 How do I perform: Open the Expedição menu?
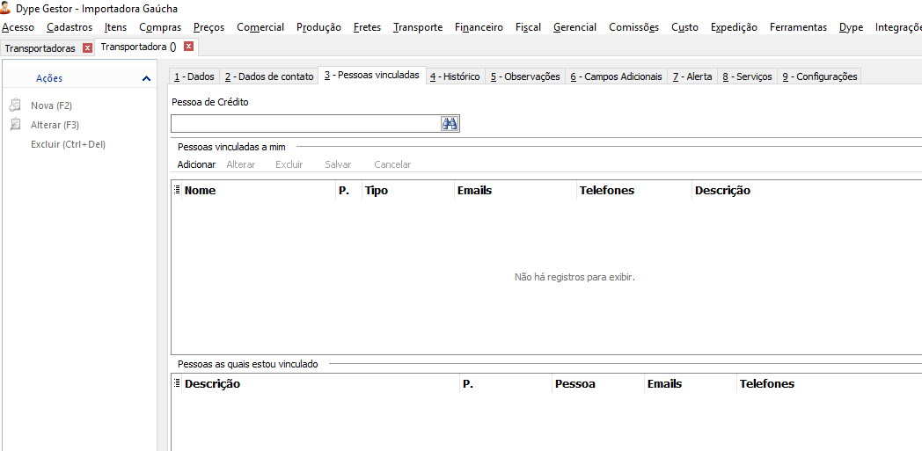pyautogui.click(x=734, y=27)
